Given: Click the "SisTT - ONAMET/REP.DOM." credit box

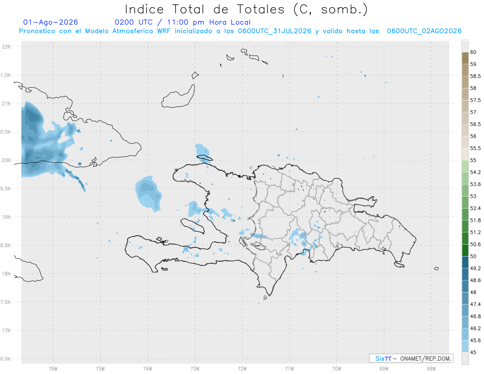Looking at the screenshot, I should (411, 358).
